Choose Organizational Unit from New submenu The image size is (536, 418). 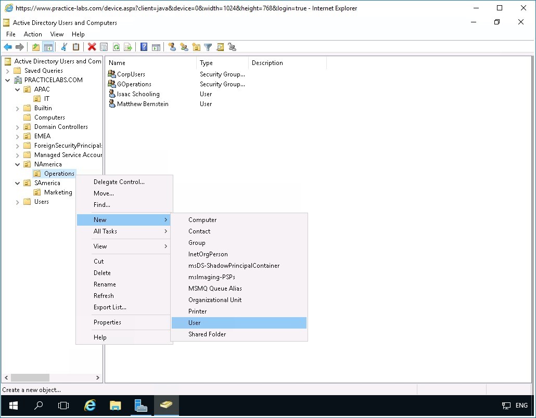239,300
